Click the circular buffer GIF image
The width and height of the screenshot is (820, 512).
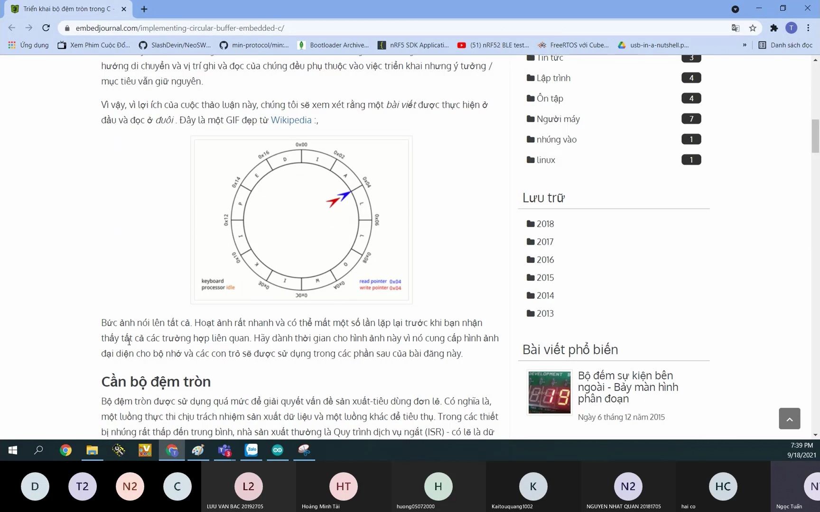coord(301,220)
